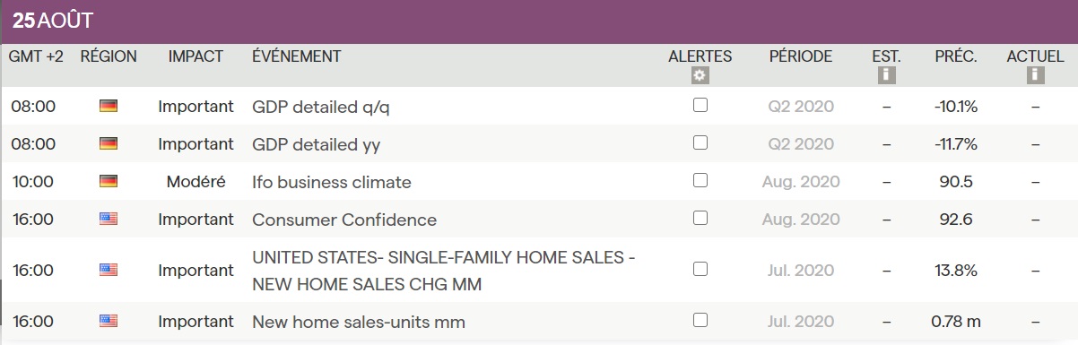Image resolution: width=1078 pixels, height=345 pixels.
Task: Open the Ifo business climate event
Action: coord(332,182)
